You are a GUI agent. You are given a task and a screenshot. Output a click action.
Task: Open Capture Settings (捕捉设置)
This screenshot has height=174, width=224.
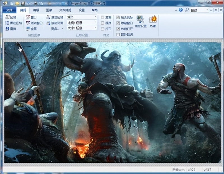pos(141,21)
